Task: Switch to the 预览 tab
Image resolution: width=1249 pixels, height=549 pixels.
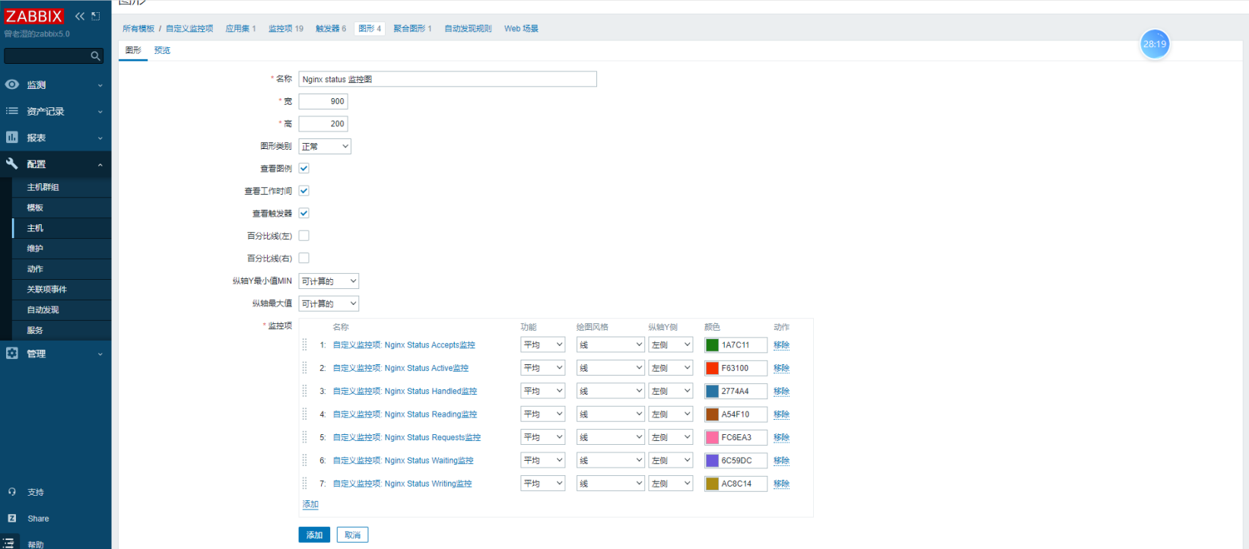Action: coord(162,50)
